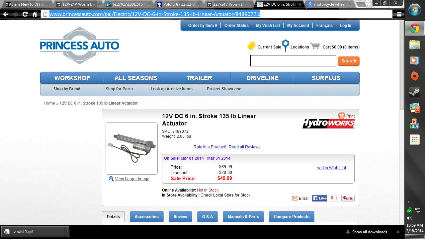Open My Wish List in top bar

click(268, 26)
